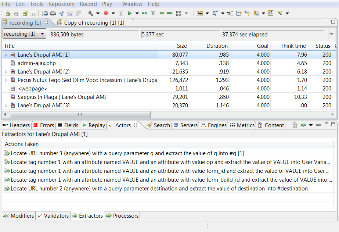
Task: Click the horizontal scrollbar thumb in table
Action: [x=80, y=114]
